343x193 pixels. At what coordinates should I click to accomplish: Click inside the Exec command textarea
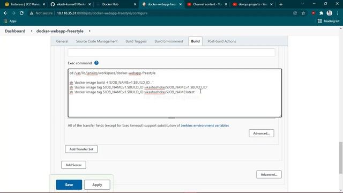coord(175,93)
